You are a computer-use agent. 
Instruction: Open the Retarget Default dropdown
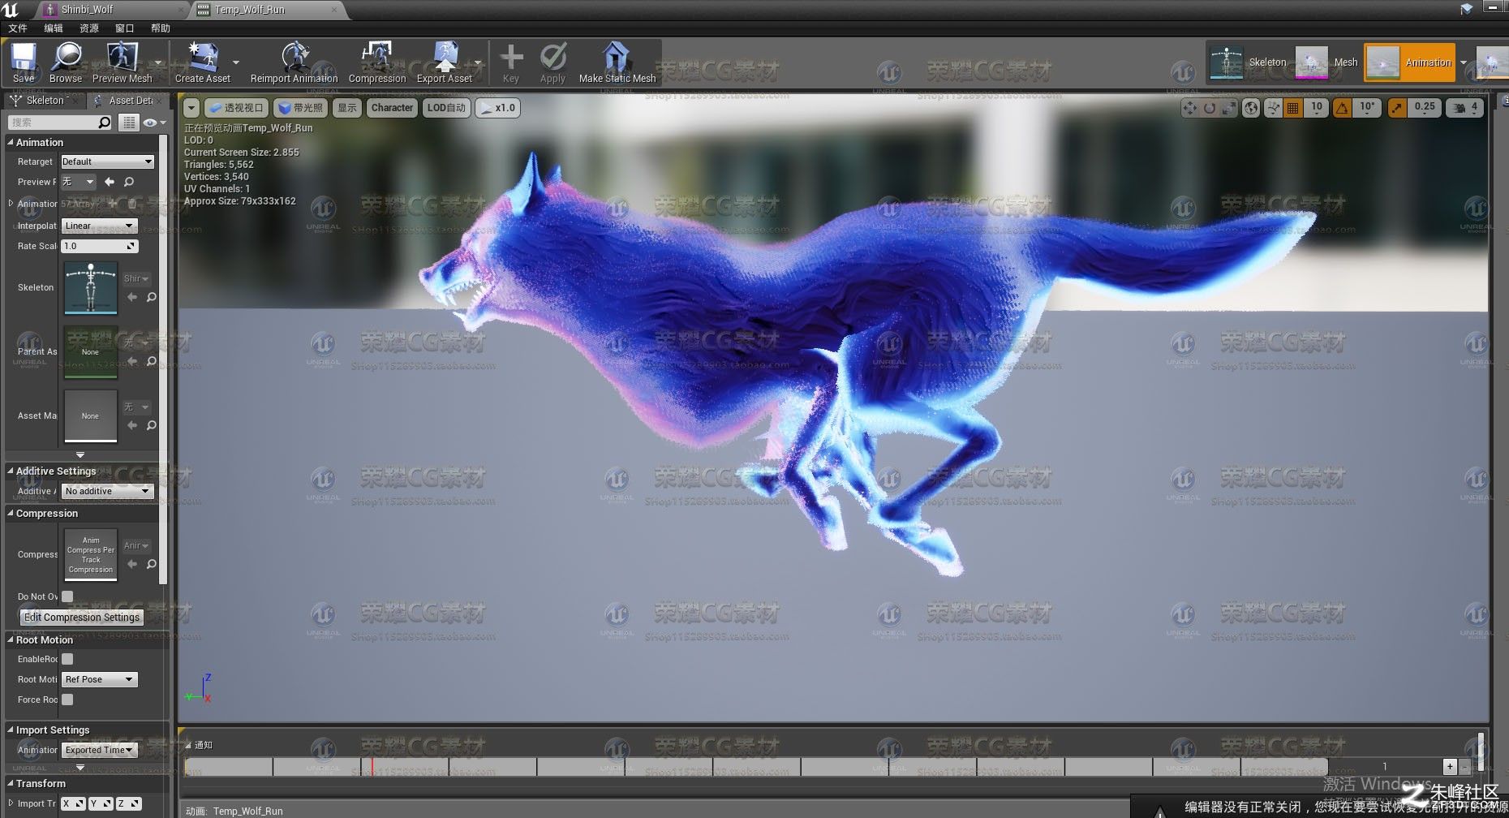107,161
